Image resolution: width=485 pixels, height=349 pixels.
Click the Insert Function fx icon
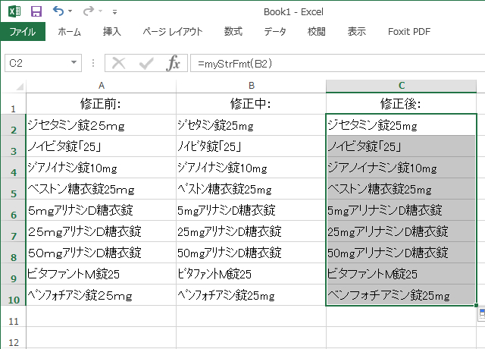174,63
